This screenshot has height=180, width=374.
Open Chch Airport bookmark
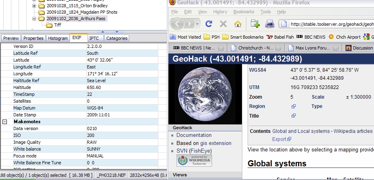point(345,37)
